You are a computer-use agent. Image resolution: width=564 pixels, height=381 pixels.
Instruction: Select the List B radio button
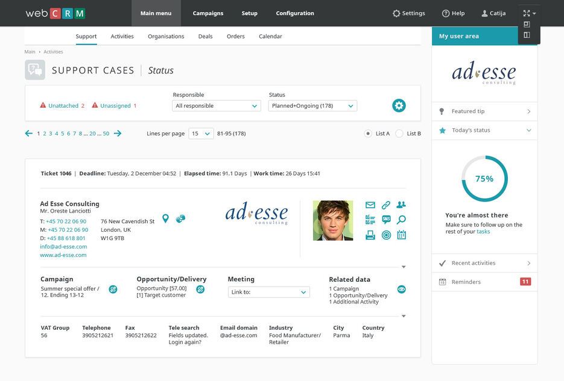tap(399, 134)
